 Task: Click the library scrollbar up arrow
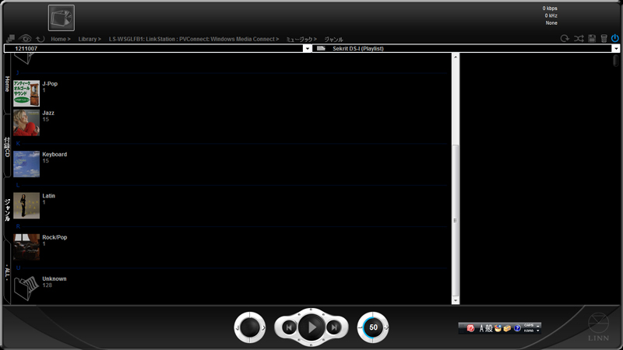[x=456, y=57]
